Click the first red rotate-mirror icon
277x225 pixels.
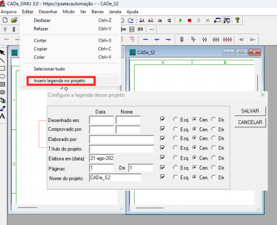(142, 20)
